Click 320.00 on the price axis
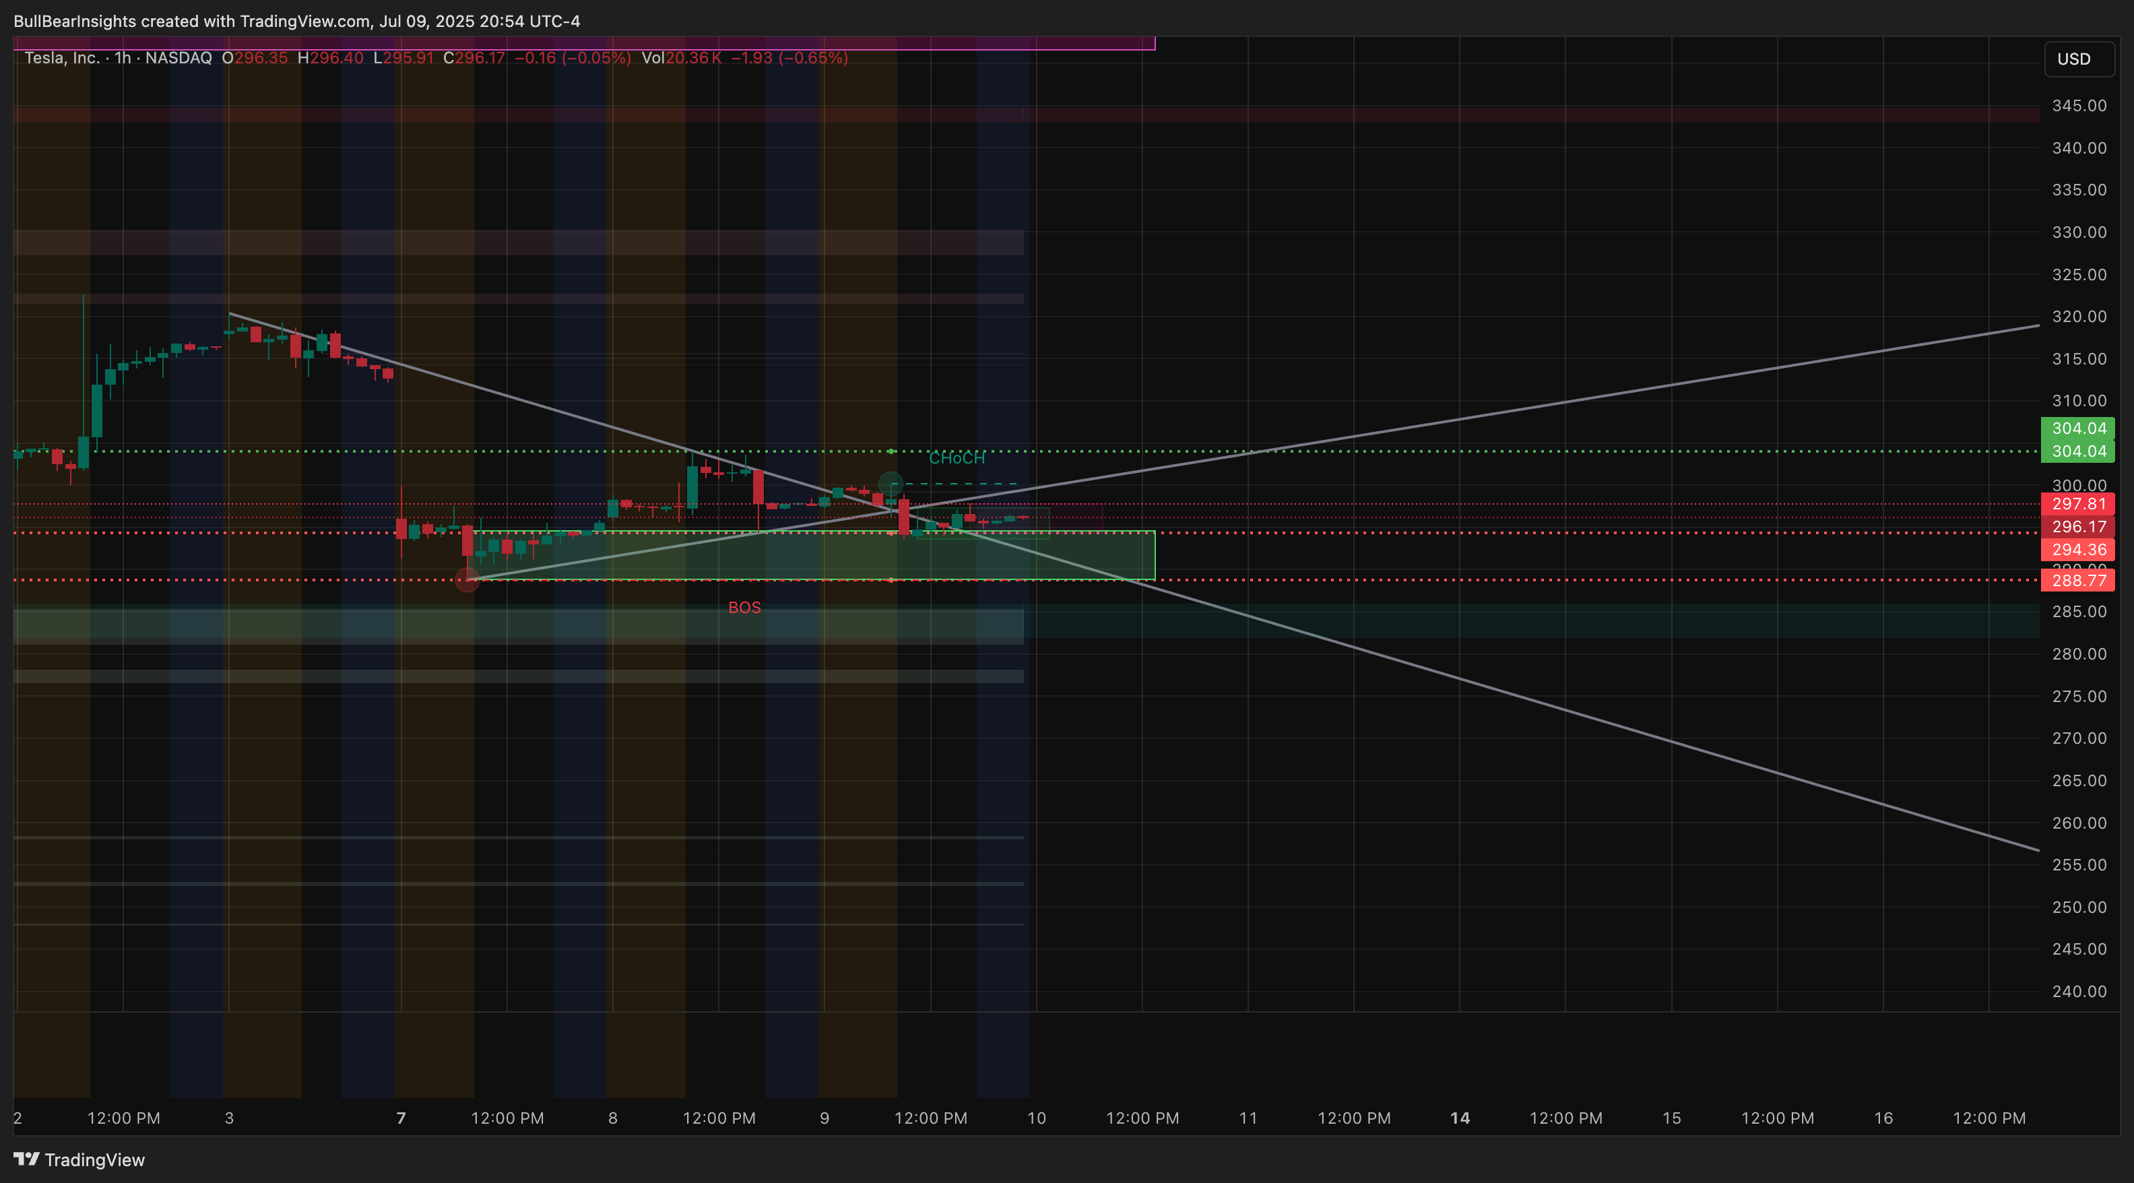 (2079, 317)
